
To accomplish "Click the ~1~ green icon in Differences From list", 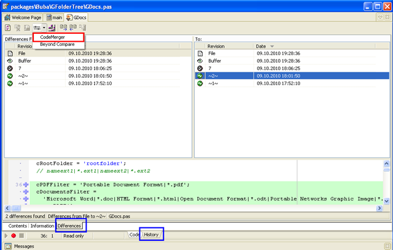I will click(x=10, y=83).
